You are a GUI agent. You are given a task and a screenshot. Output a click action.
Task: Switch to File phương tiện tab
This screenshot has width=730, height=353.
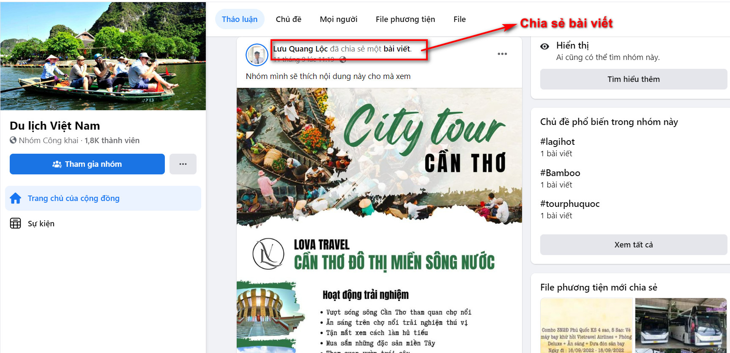point(405,19)
